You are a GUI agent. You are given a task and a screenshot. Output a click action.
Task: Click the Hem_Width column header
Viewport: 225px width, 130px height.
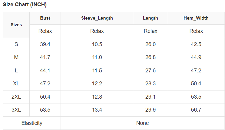coord(196,18)
